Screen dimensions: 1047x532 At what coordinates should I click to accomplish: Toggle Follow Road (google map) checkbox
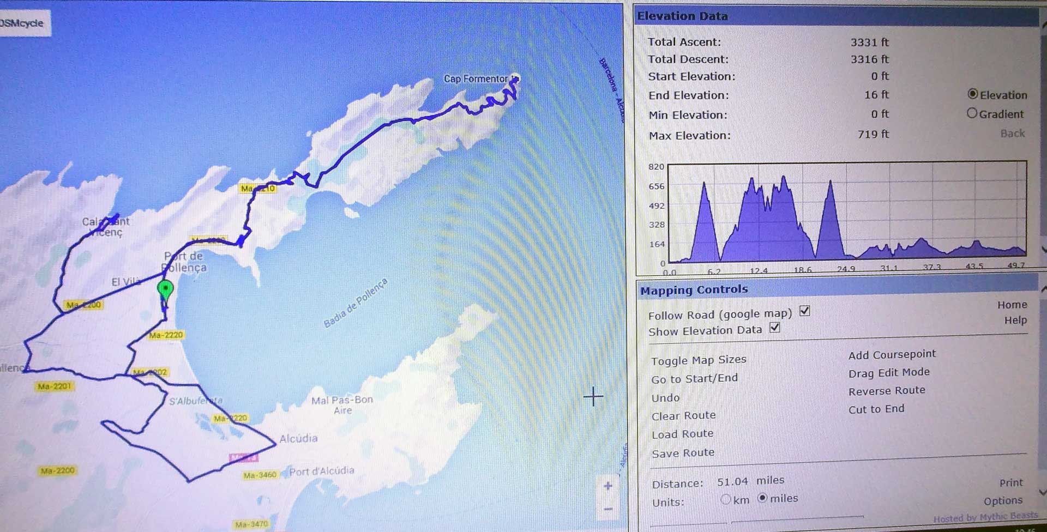point(804,311)
